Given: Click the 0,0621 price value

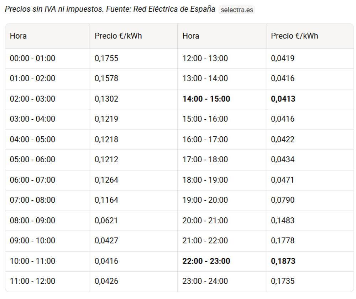Looking at the screenshot, I should click(106, 221).
